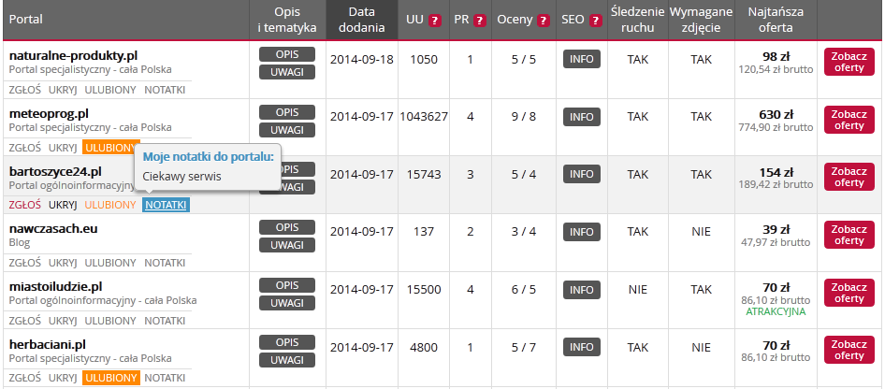Open UWAGI for miastoiludzie.pl
The height and width of the screenshot is (389, 885).
pyautogui.click(x=287, y=303)
